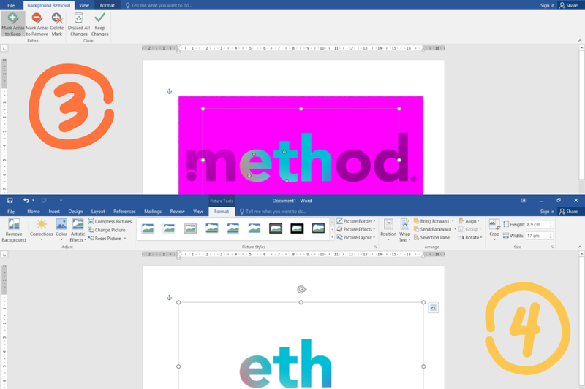
Task: Click the picture rotation handle
Action: [301, 289]
